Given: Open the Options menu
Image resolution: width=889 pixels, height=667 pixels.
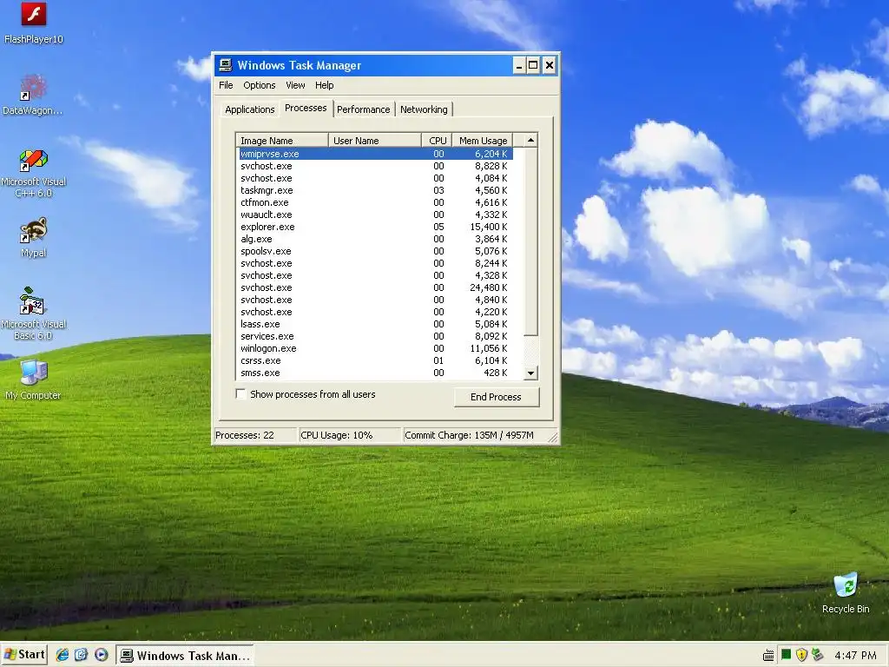Looking at the screenshot, I should (x=259, y=85).
